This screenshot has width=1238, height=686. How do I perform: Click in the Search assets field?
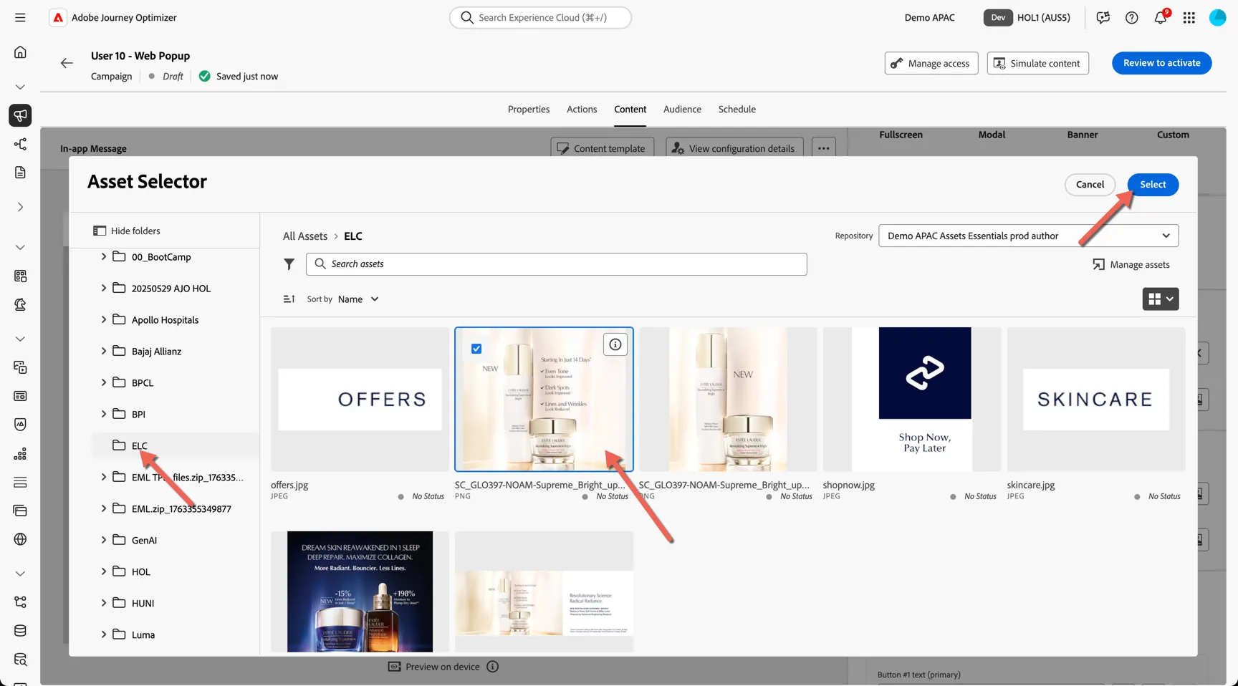557,264
